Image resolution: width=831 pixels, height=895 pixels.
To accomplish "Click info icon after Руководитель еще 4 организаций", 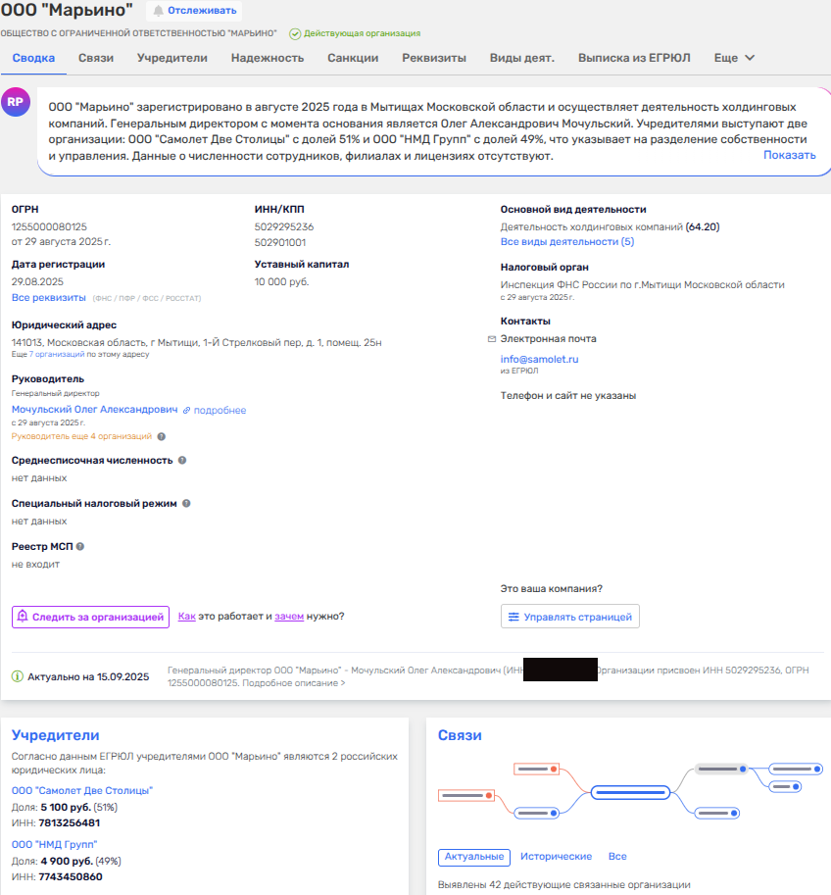I will point(162,436).
